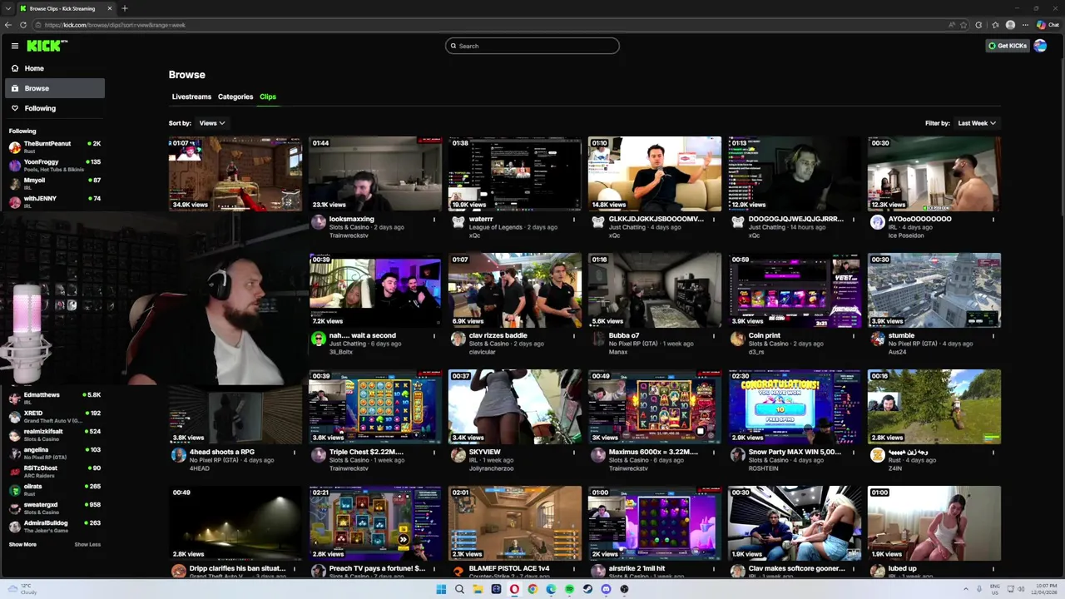Viewport: 1065px width, 599px height.
Task: Open 4HEAD avatar beside 4head shoots a RPG
Action: point(178,455)
